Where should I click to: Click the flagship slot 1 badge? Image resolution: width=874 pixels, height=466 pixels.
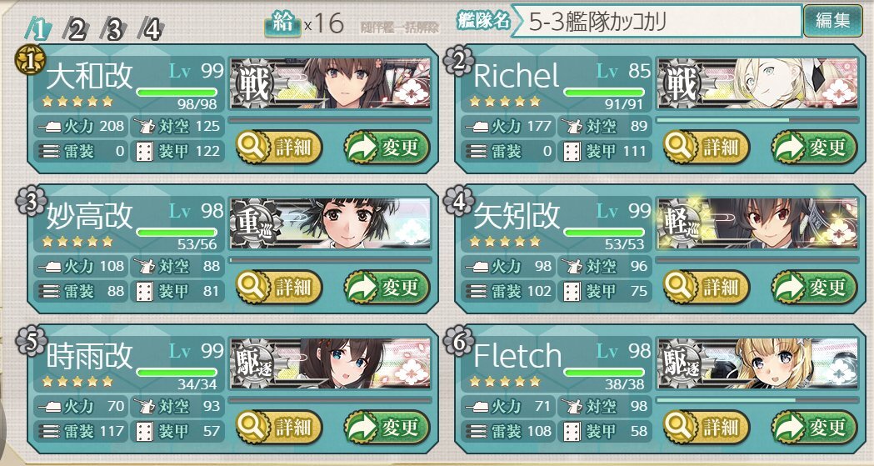(29, 60)
